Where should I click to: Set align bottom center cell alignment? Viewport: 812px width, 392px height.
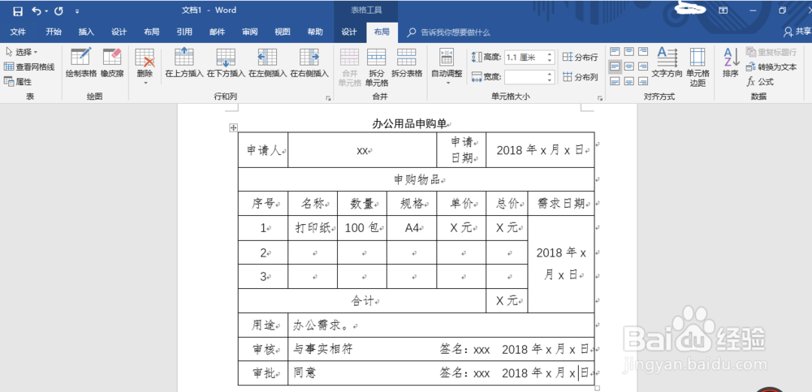pos(628,81)
